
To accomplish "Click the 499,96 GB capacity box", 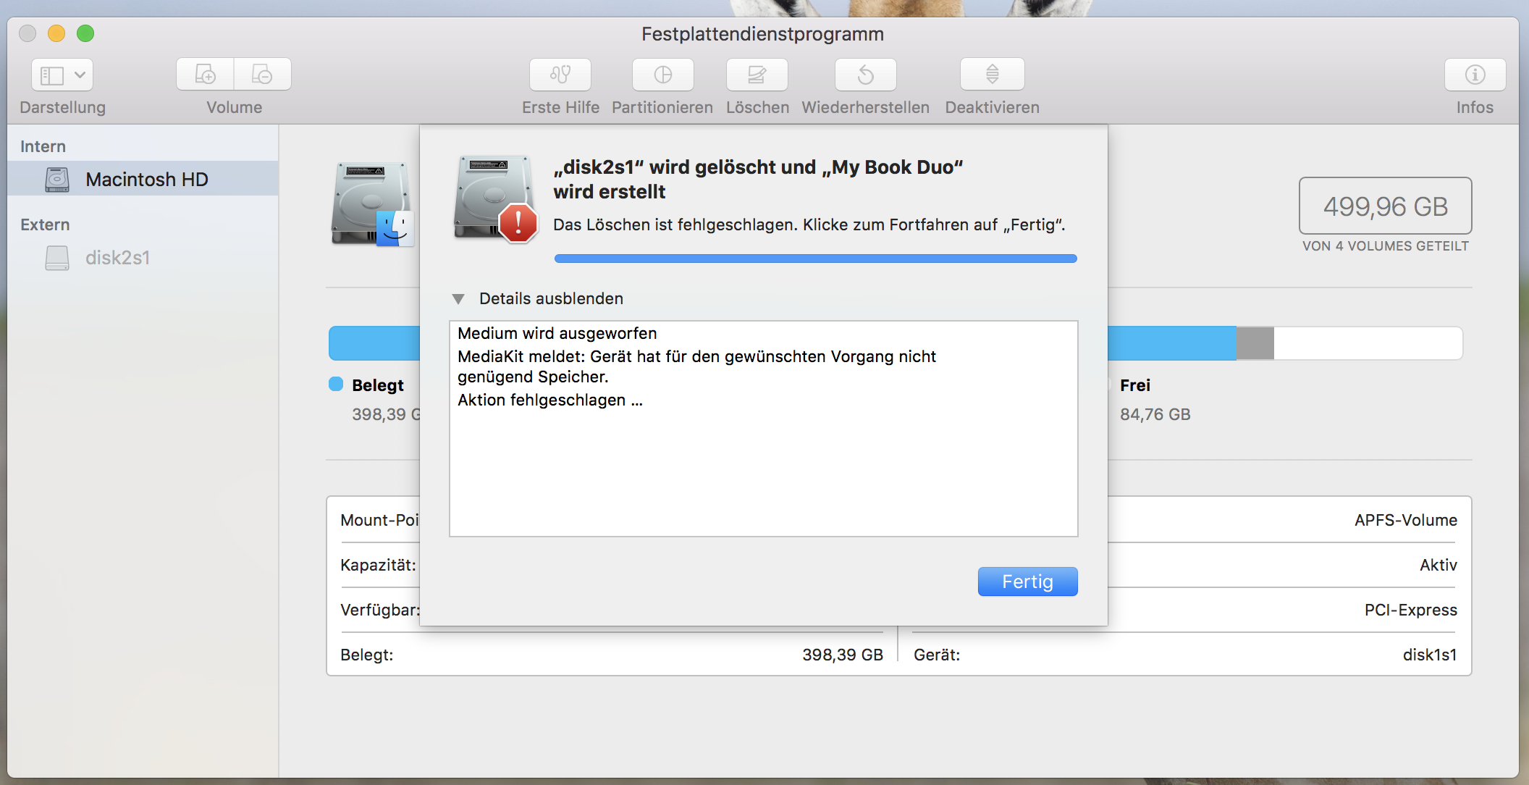I will (x=1385, y=206).
